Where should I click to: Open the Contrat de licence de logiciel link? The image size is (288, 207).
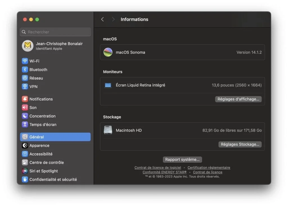157,167
